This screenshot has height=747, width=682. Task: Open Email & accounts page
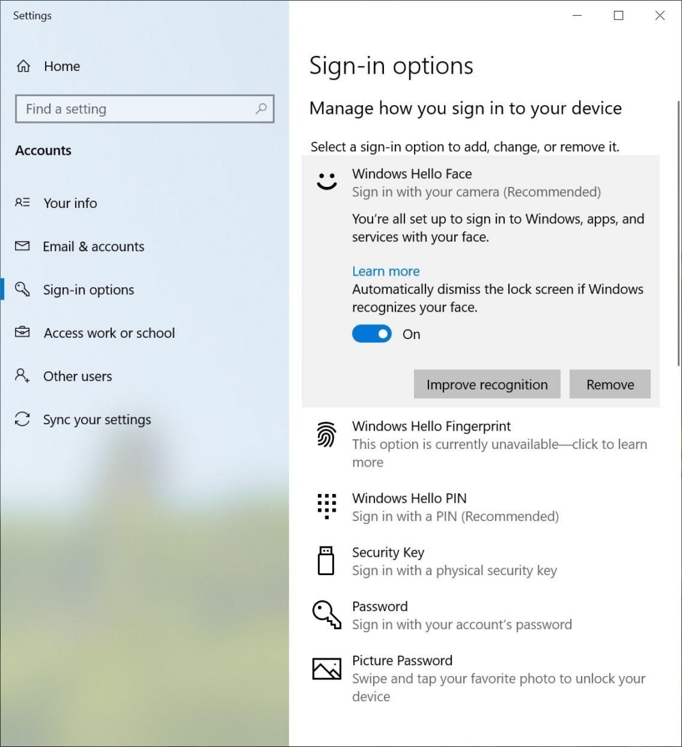[145, 246]
